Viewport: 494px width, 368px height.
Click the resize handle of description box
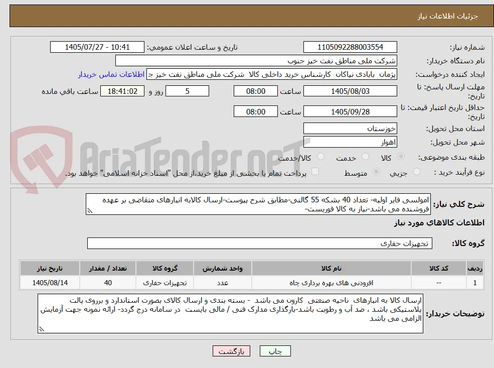90,211
